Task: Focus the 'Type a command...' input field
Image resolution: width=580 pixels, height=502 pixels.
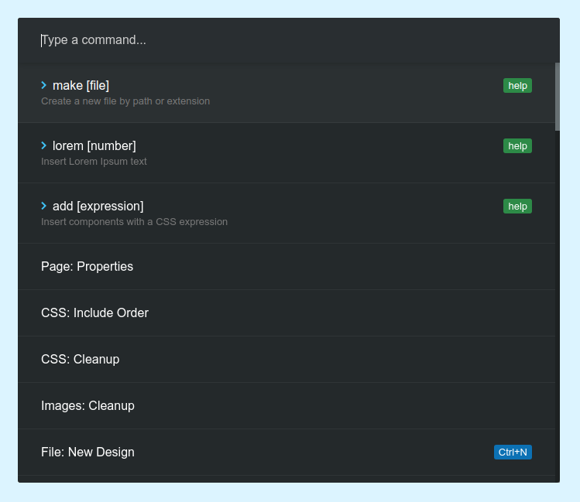Action: tap(287, 40)
